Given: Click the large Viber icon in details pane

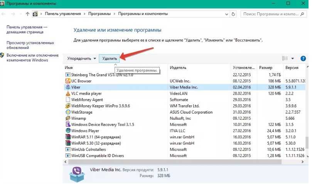Looking at the screenshot, I should click(77, 174).
